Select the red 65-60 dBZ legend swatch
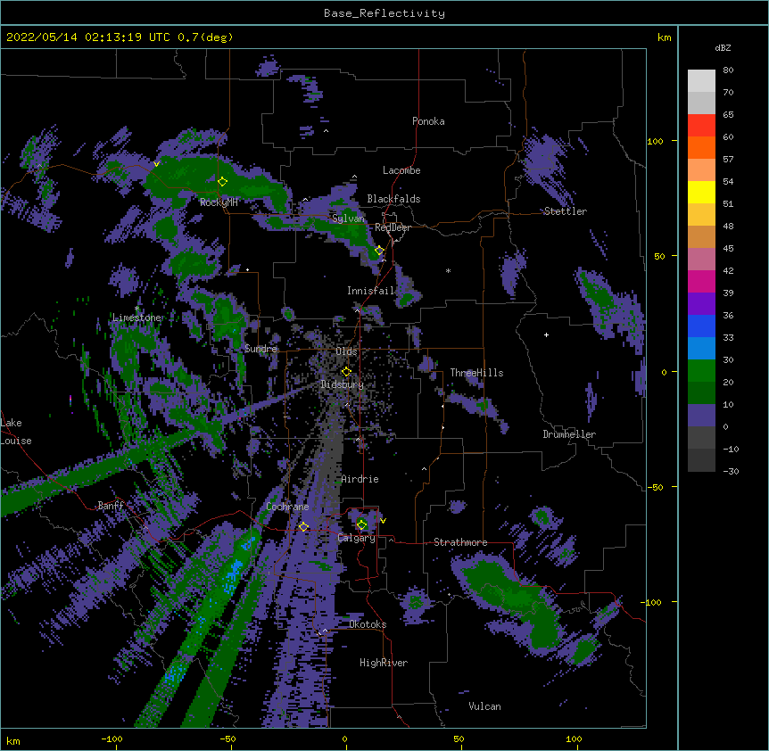 (x=701, y=126)
